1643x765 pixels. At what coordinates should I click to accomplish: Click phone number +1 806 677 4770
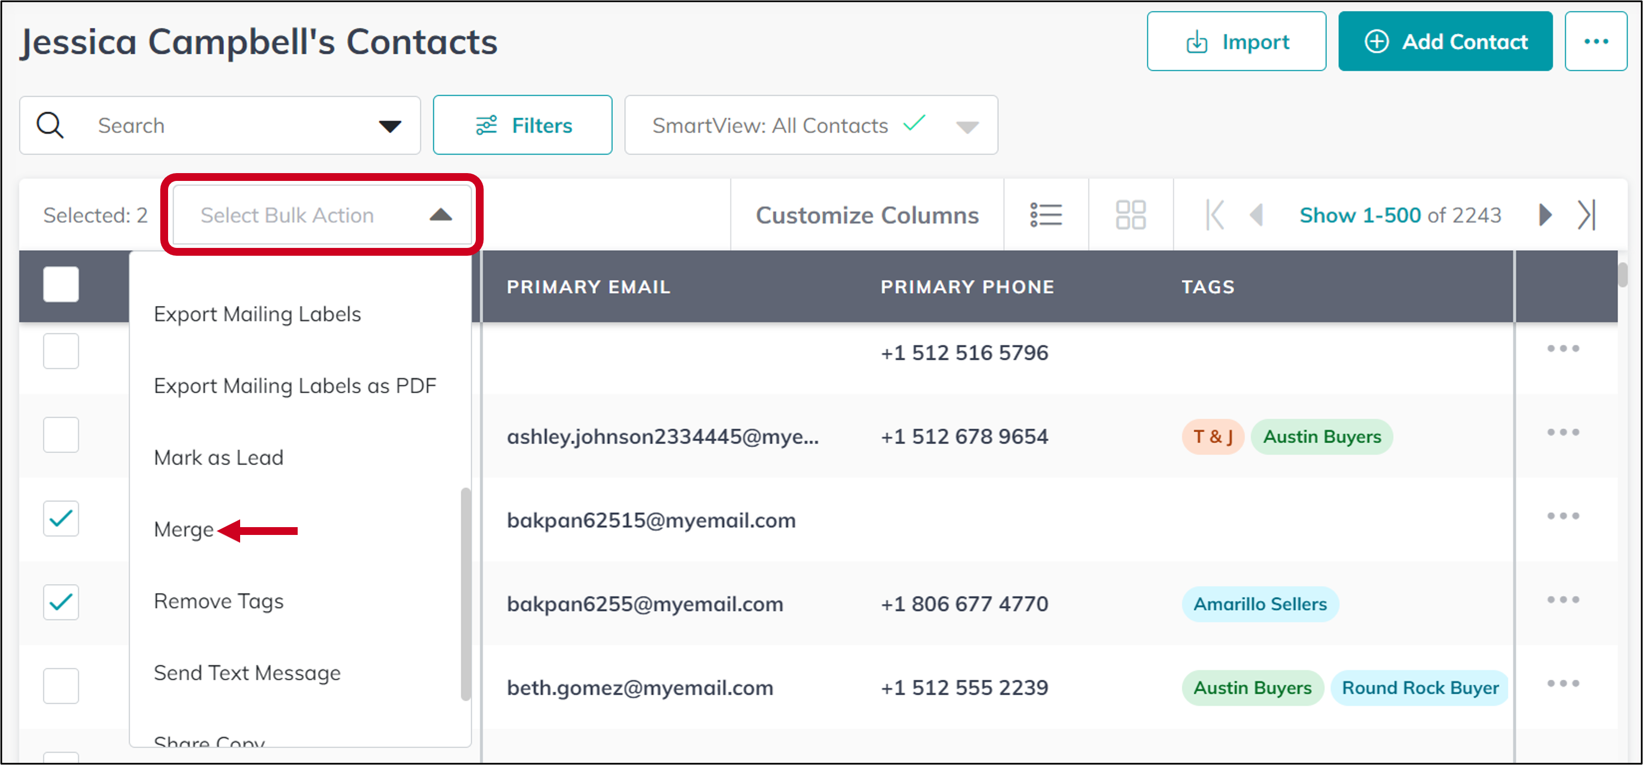(x=964, y=604)
